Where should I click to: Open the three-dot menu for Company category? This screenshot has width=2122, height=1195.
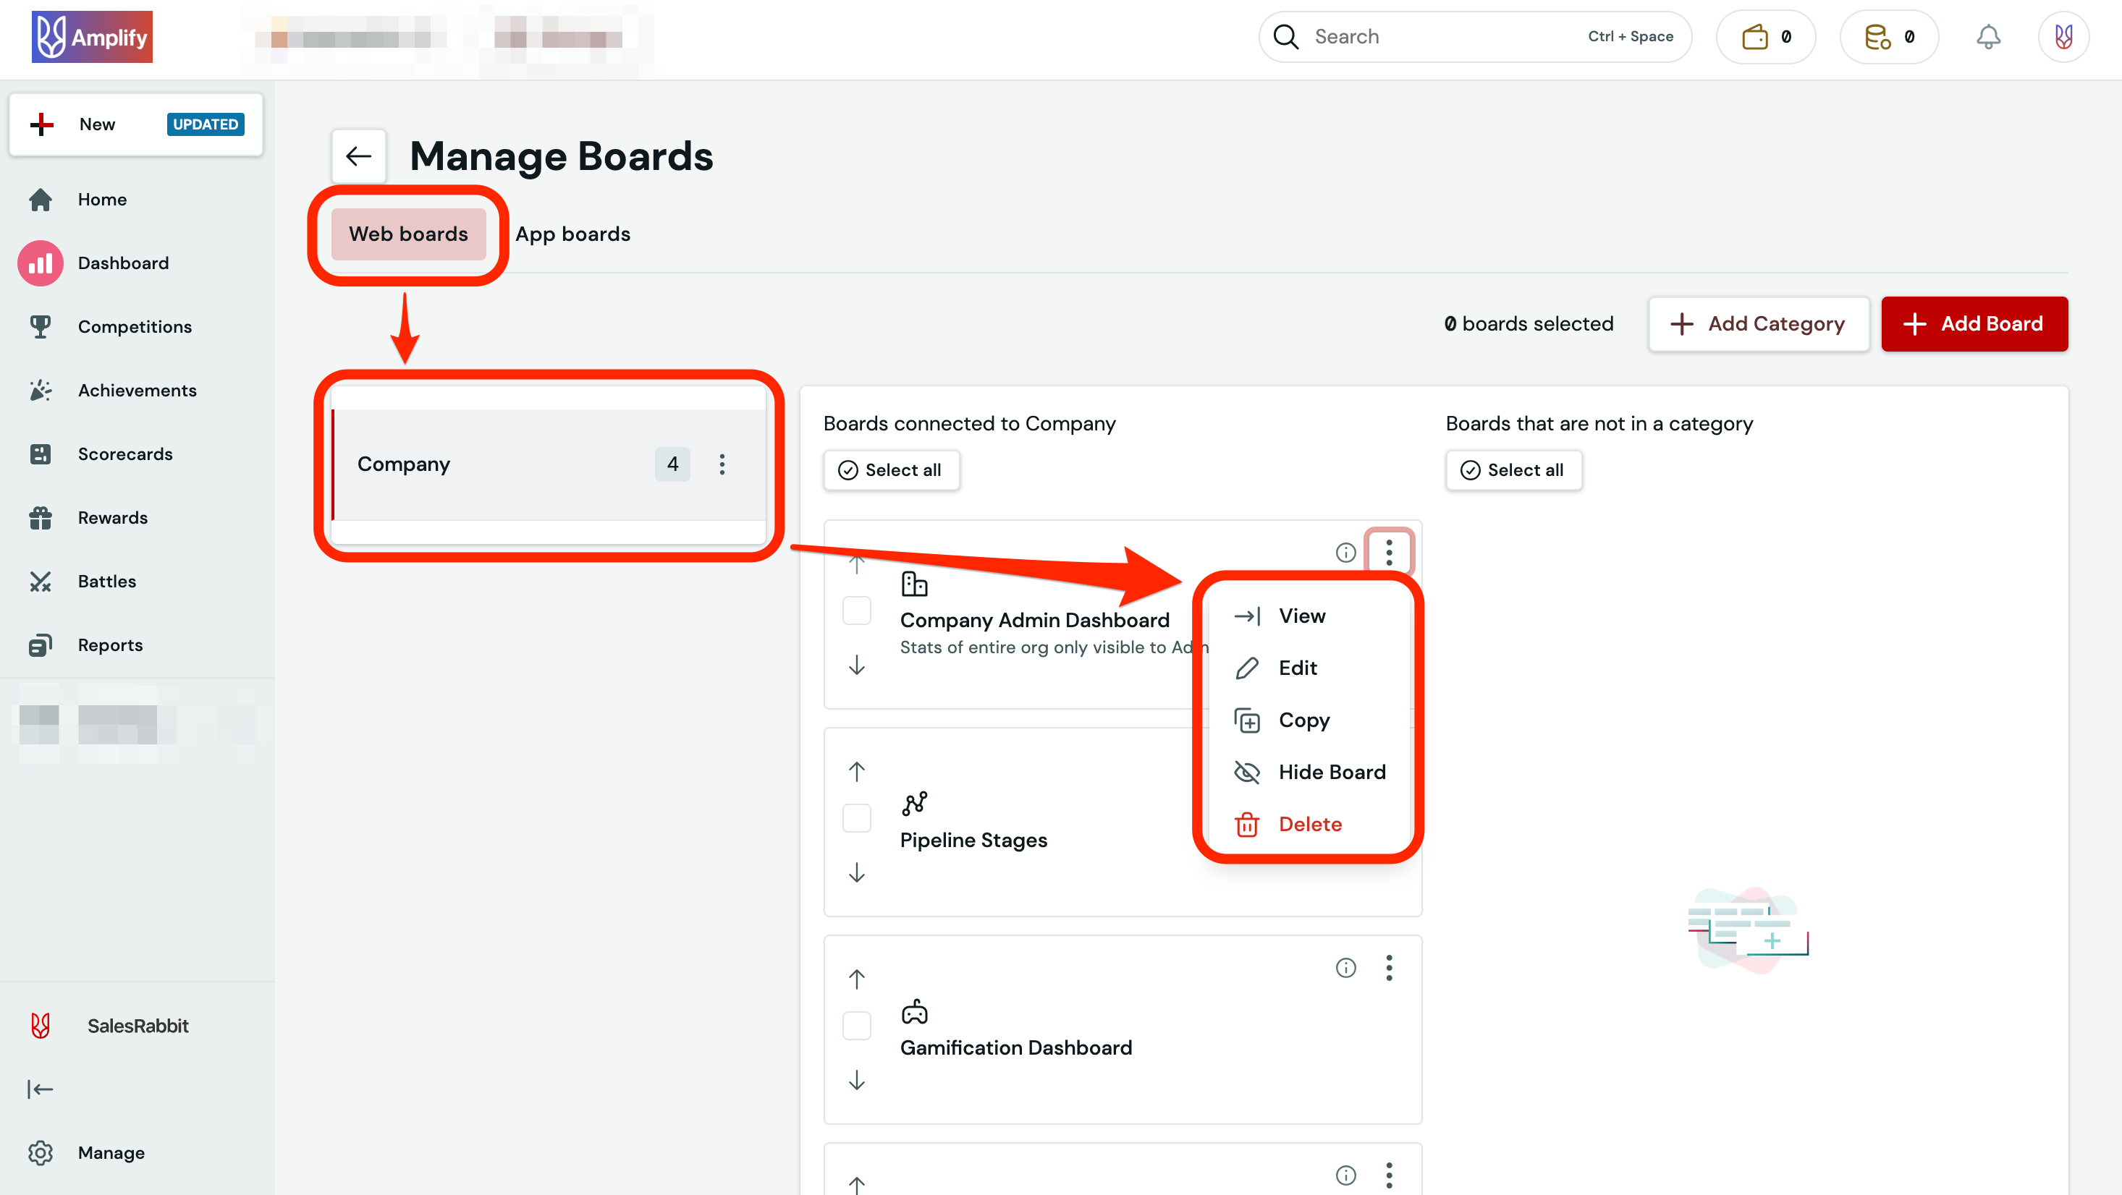[x=722, y=464]
